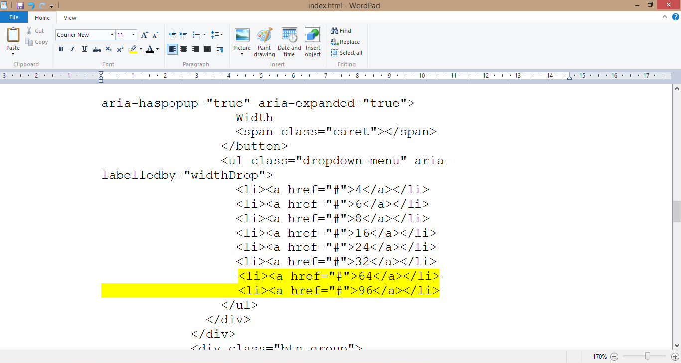Click the Undo icon
Image resolution: width=681 pixels, height=363 pixels.
pyautogui.click(x=31, y=5)
